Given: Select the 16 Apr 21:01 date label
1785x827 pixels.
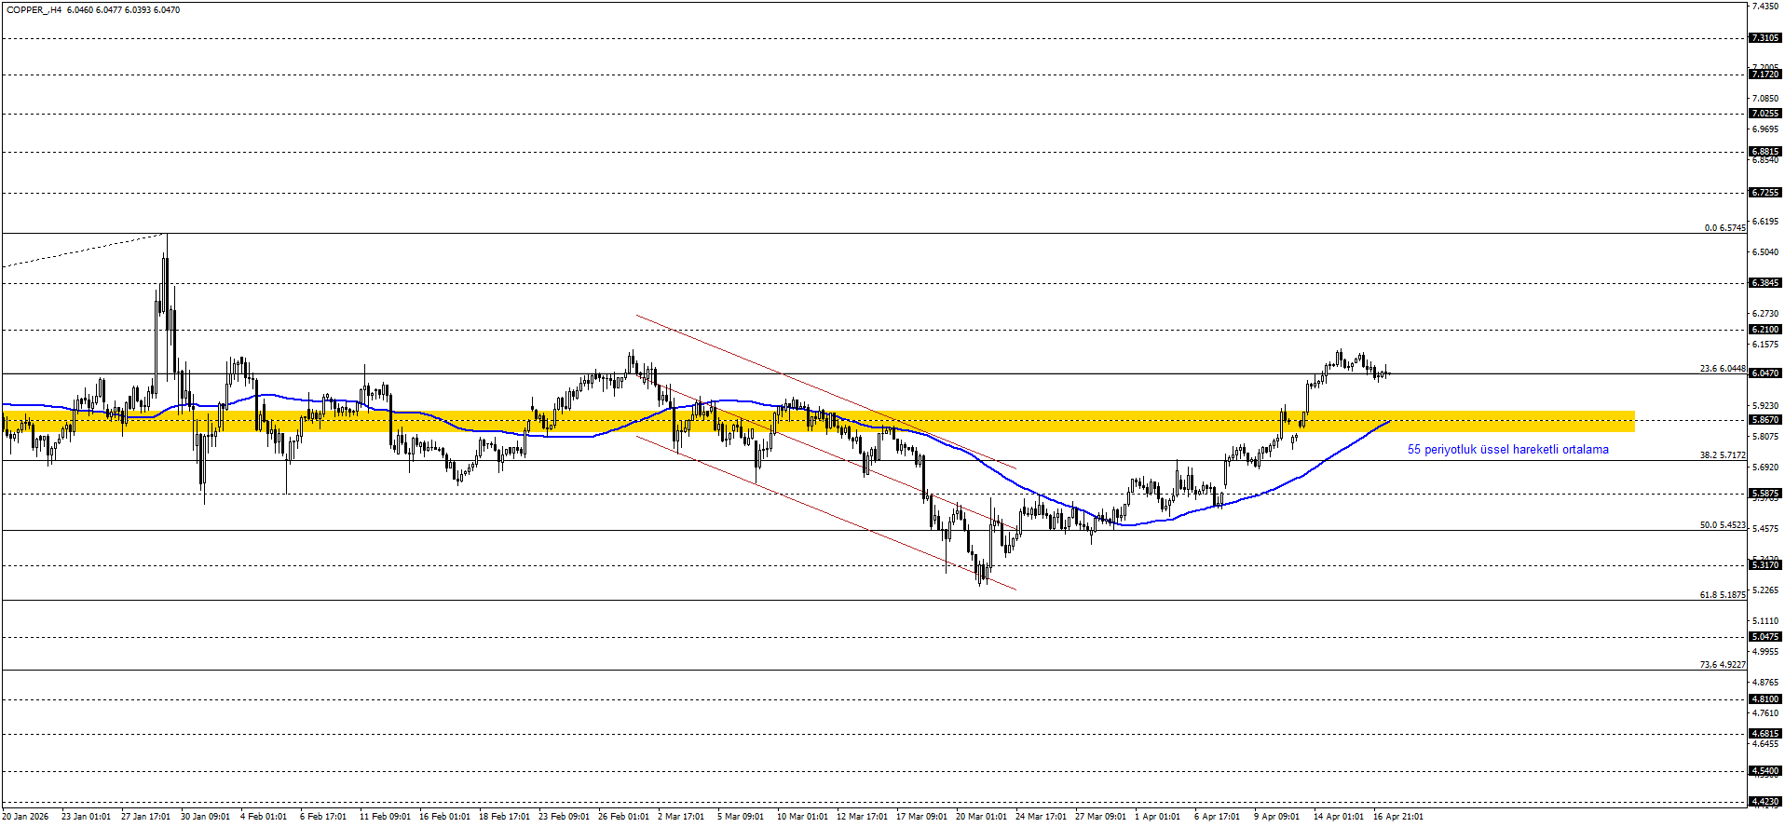Looking at the screenshot, I should click(1397, 817).
